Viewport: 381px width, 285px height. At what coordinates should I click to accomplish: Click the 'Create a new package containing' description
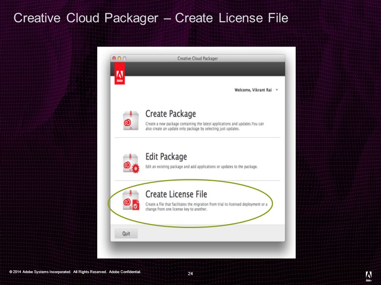click(x=205, y=126)
